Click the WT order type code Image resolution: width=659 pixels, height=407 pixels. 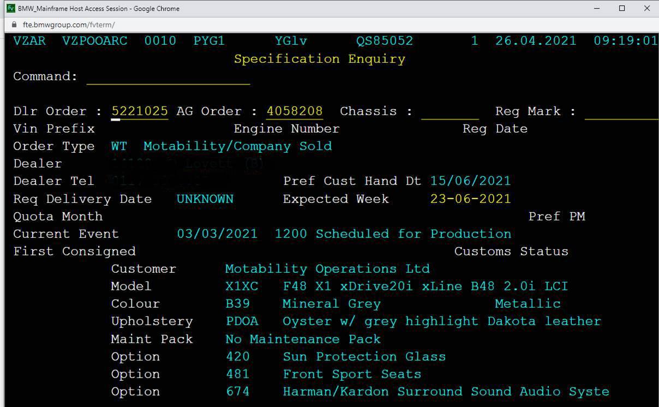click(x=119, y=146)
